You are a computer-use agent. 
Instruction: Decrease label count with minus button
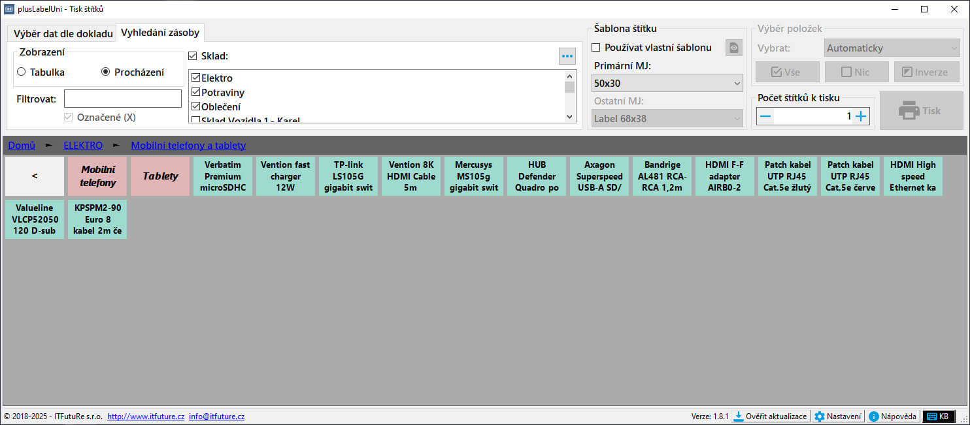[765, 116]
